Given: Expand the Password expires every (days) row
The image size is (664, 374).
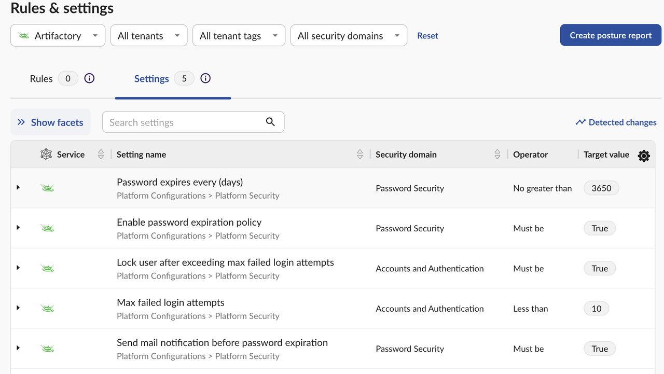Looking at the screenshot, I should (18, 187).
